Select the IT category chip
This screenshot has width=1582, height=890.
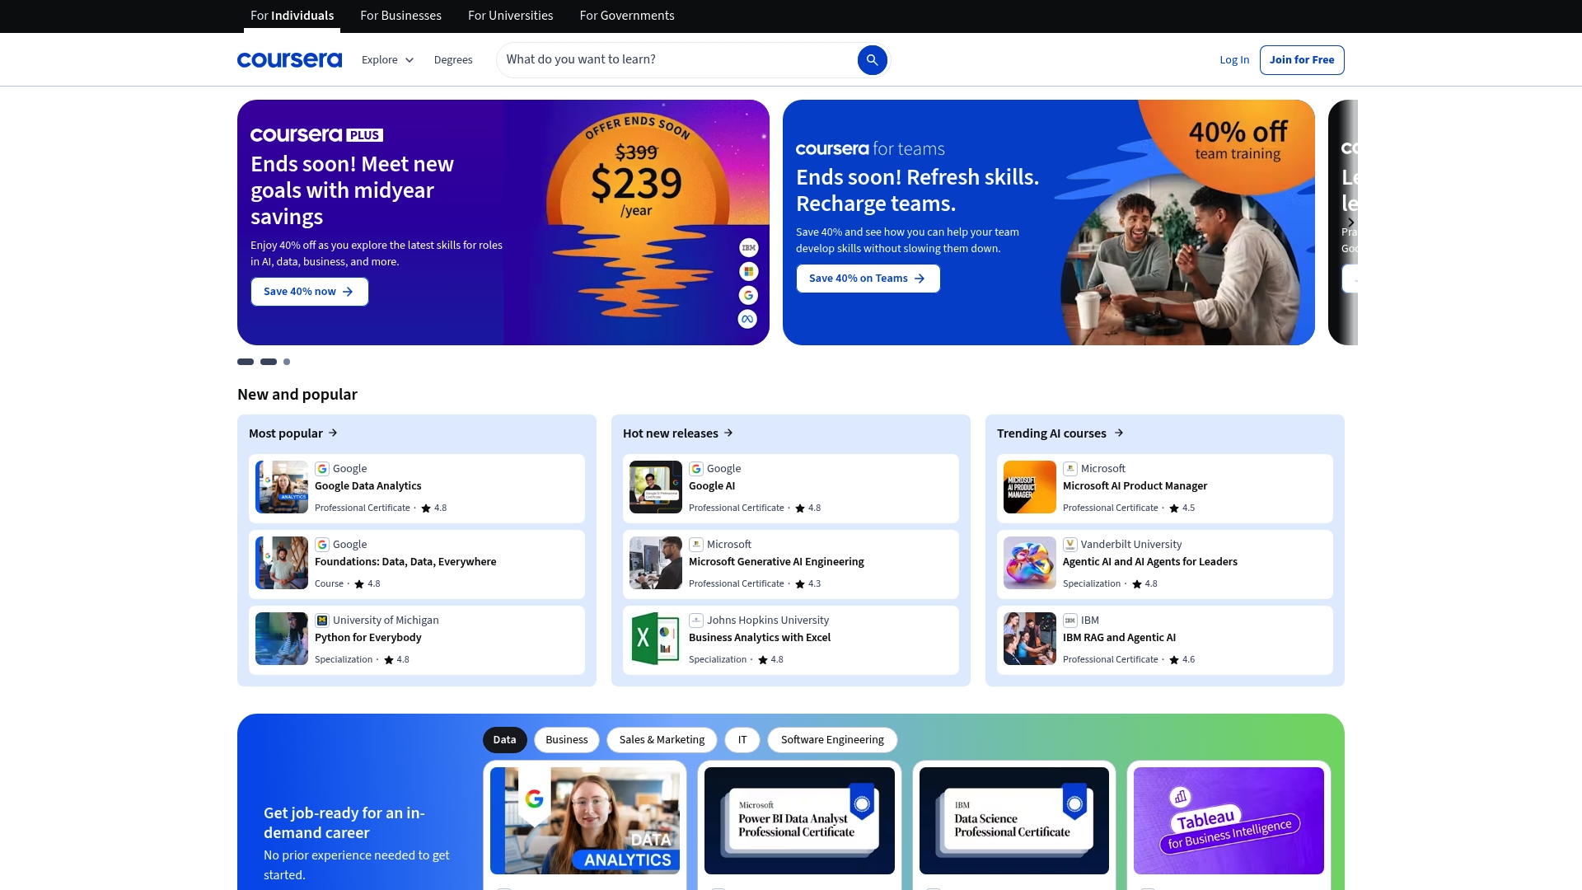point(742,740)
